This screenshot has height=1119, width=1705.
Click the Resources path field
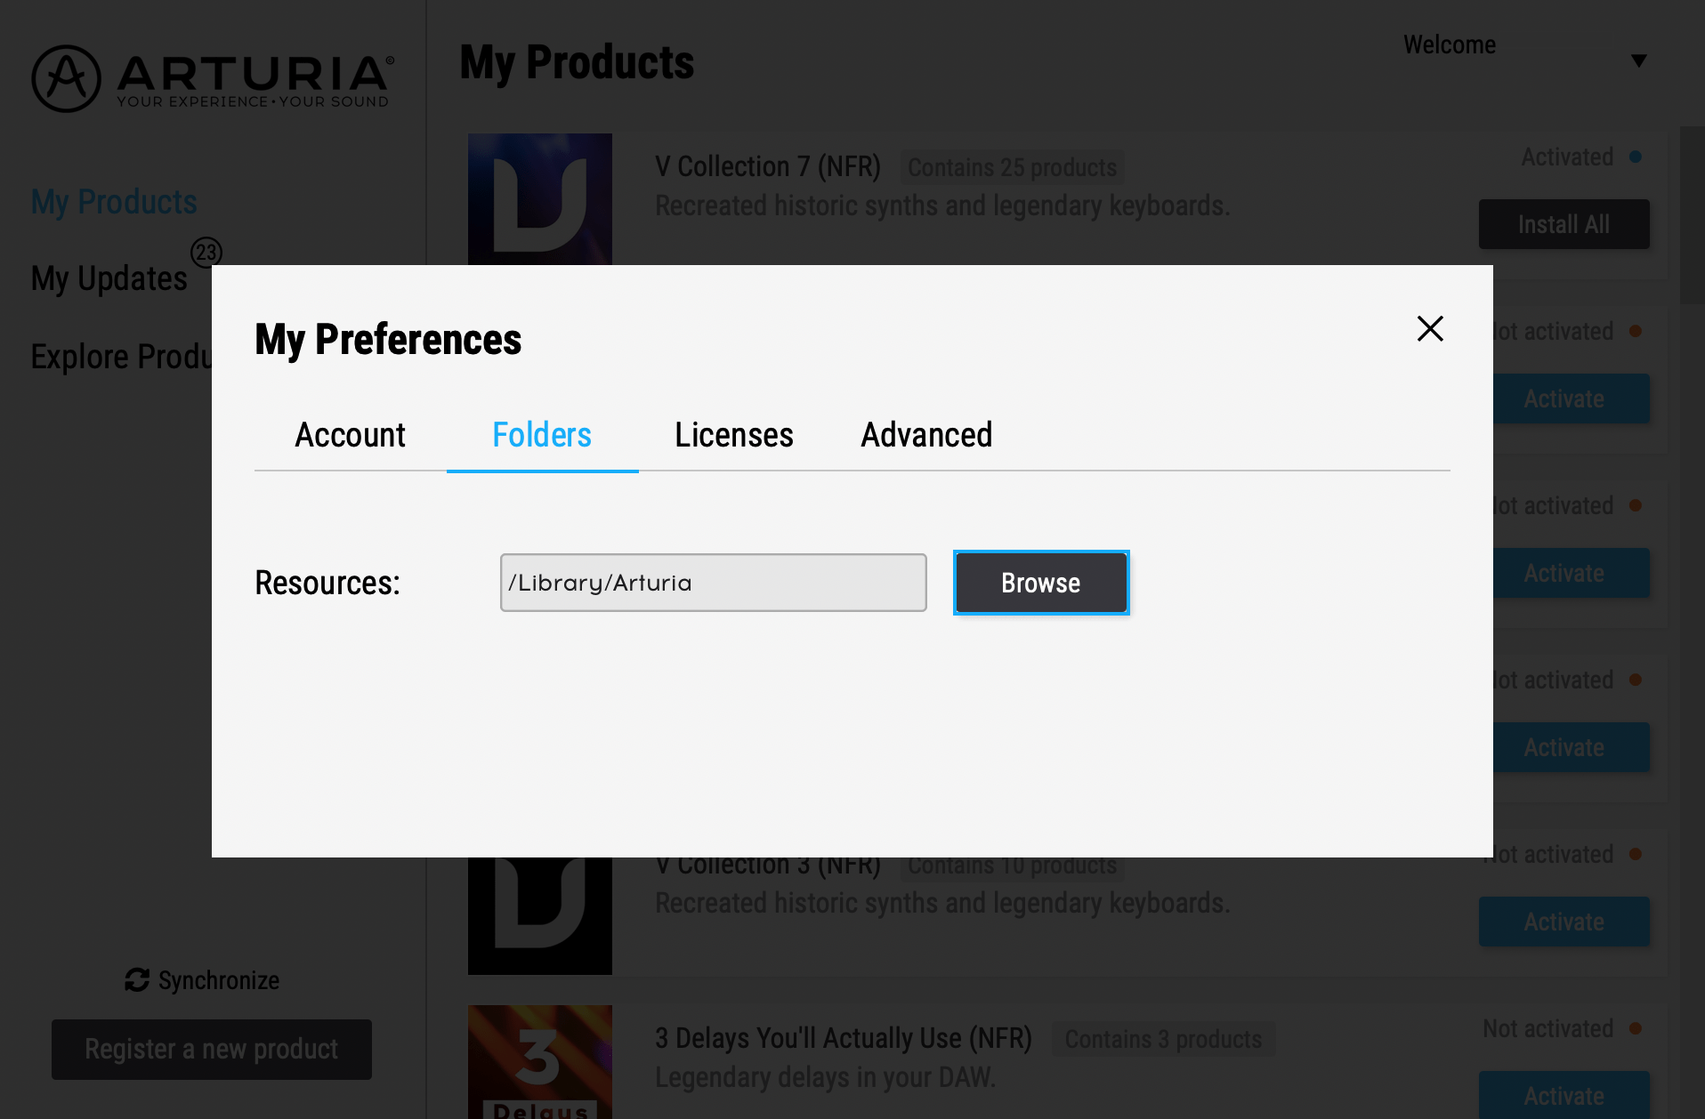(x=714, y=583)
